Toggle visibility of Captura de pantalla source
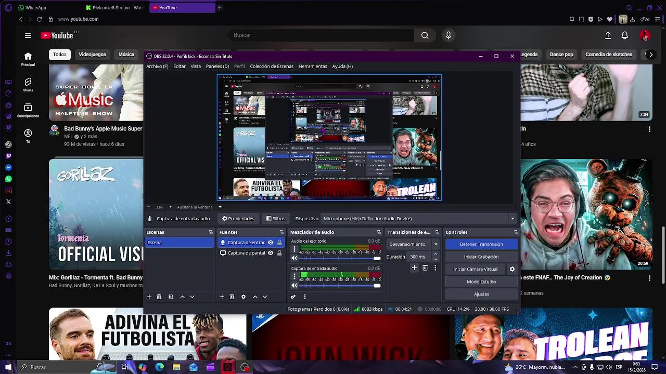The width and height of the screenshot is (666, 374). (x=271, y=253)
